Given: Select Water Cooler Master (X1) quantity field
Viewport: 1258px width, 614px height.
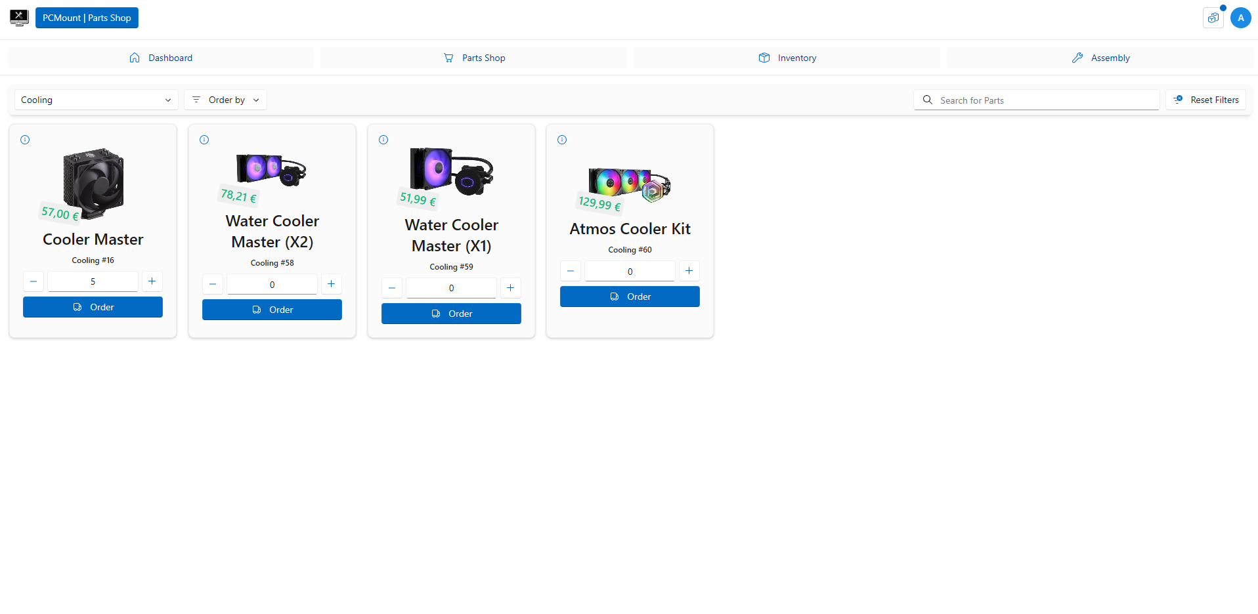Looking at the screenshot, I should click(451, 288).
